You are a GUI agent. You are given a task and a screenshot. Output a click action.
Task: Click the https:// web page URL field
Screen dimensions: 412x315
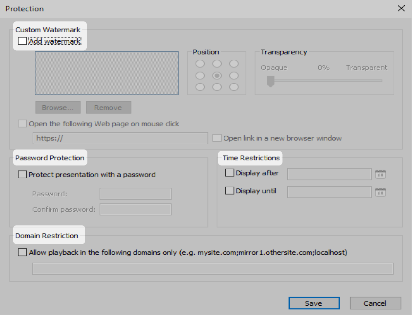pyautogui.click(x=120, y=138)
